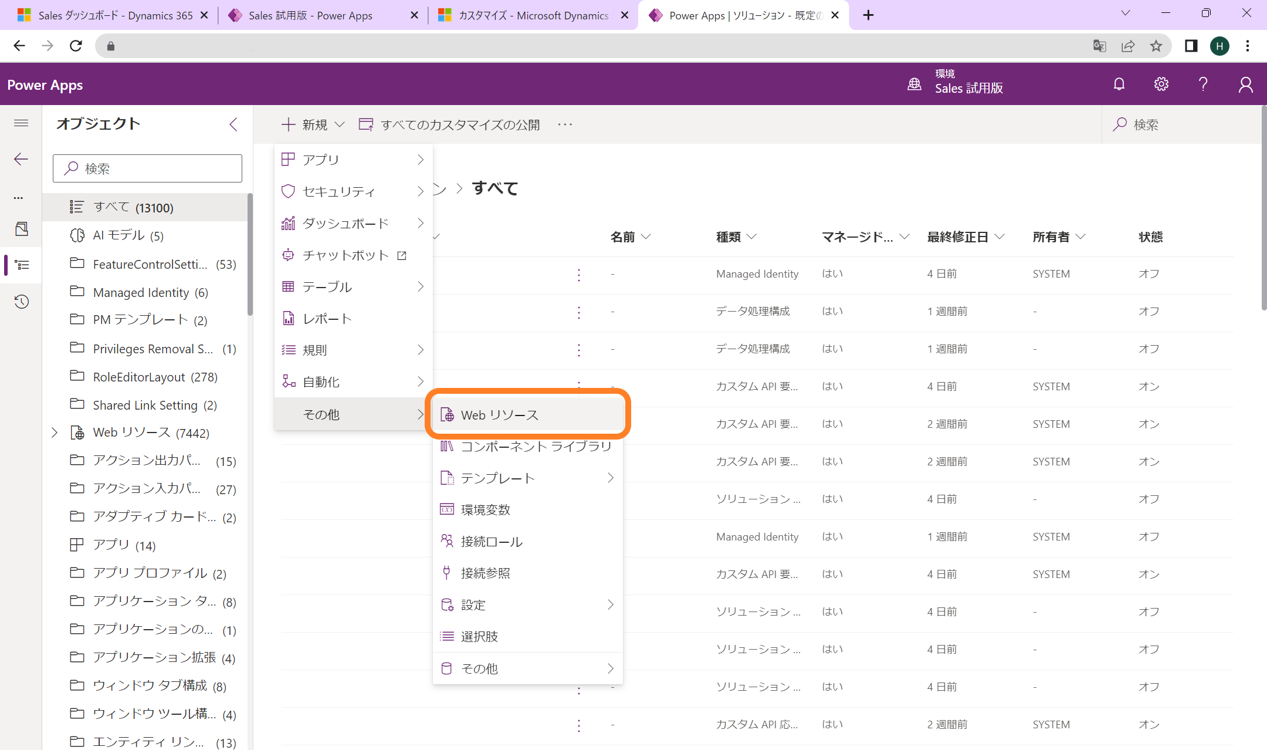Toggle the hamburger navigation menu
Viewport: 1267px width, 750px height.
coord(21,123)
